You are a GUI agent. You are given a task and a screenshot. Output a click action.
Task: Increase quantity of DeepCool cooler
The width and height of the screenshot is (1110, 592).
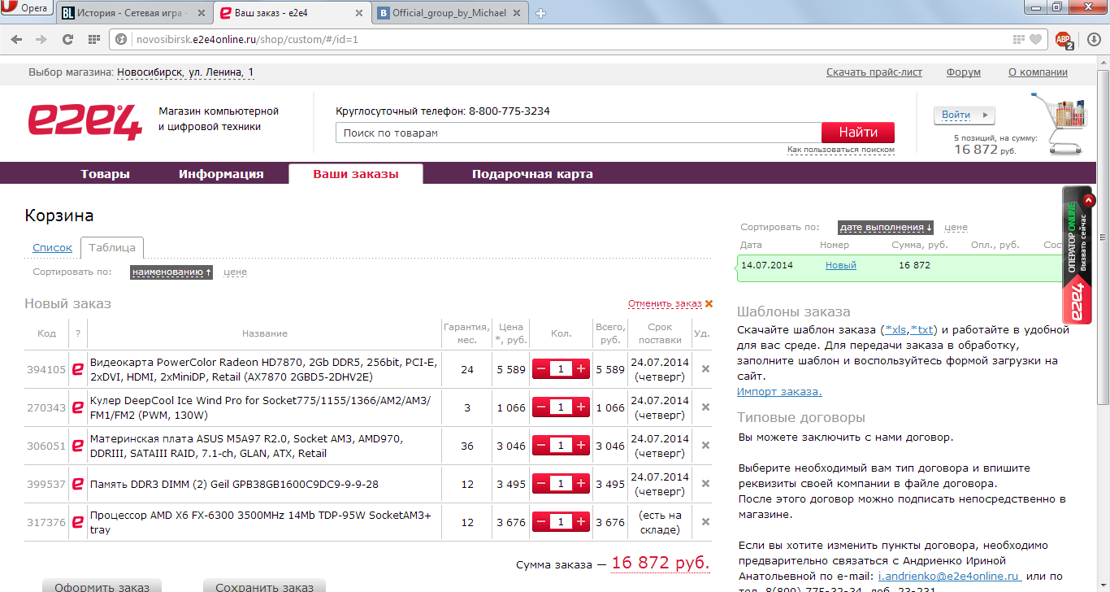(x=581, y=407)
